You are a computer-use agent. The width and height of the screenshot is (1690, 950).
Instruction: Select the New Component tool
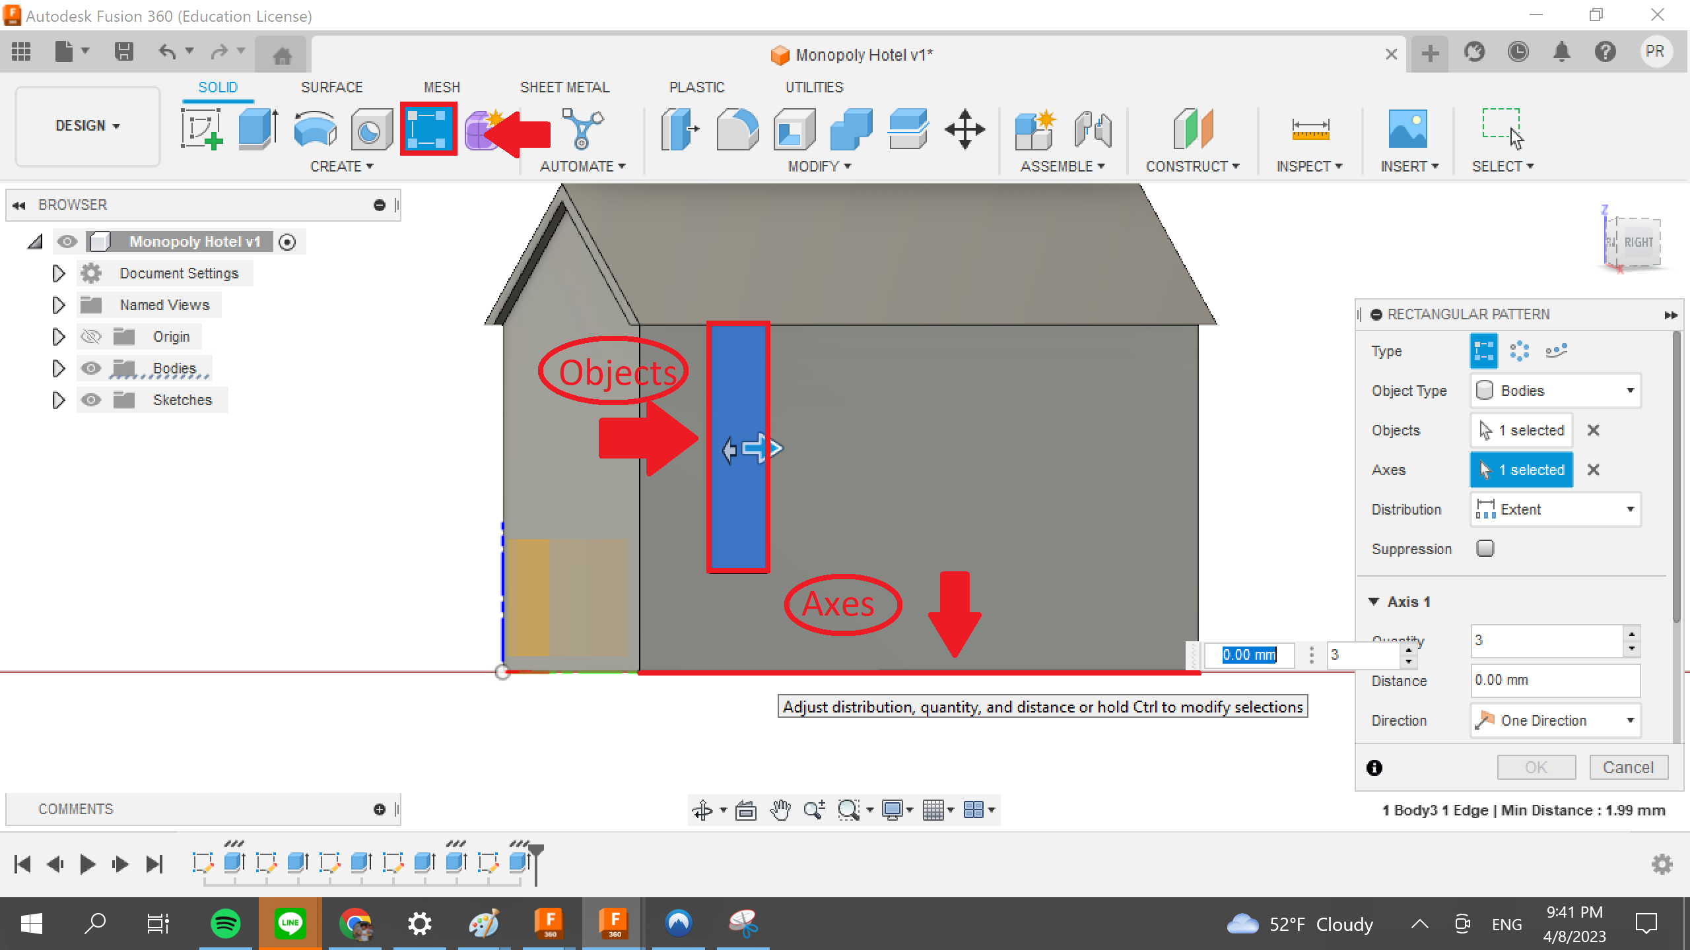click(x=1034, y=129)
